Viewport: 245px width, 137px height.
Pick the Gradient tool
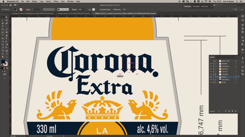point(7,45)
